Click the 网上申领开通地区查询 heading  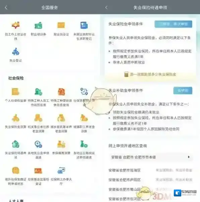point(128,146)
